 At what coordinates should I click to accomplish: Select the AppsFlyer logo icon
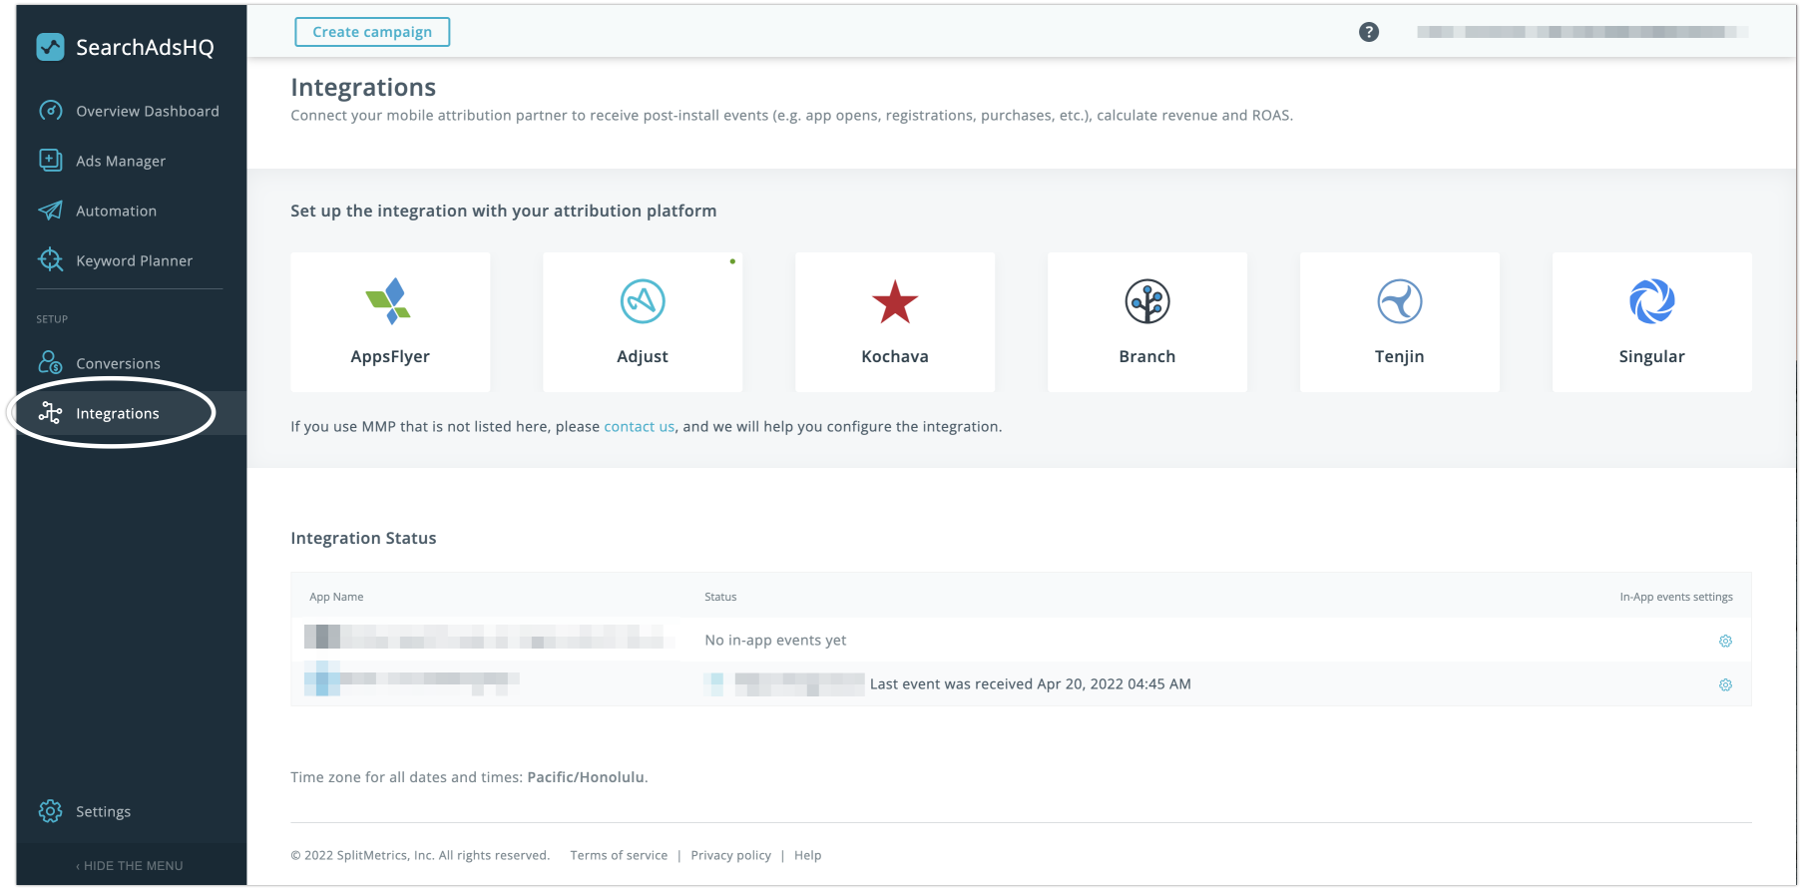pyautogui.click(x=389, y=301)
